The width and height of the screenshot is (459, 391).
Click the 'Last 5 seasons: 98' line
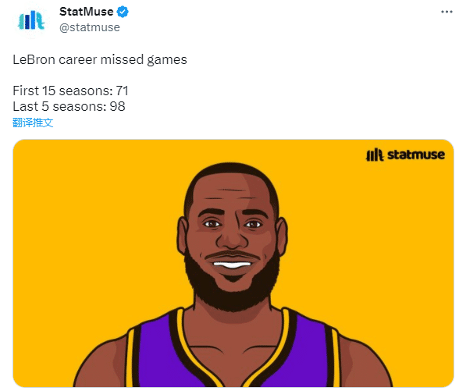[x=69, y=106]
